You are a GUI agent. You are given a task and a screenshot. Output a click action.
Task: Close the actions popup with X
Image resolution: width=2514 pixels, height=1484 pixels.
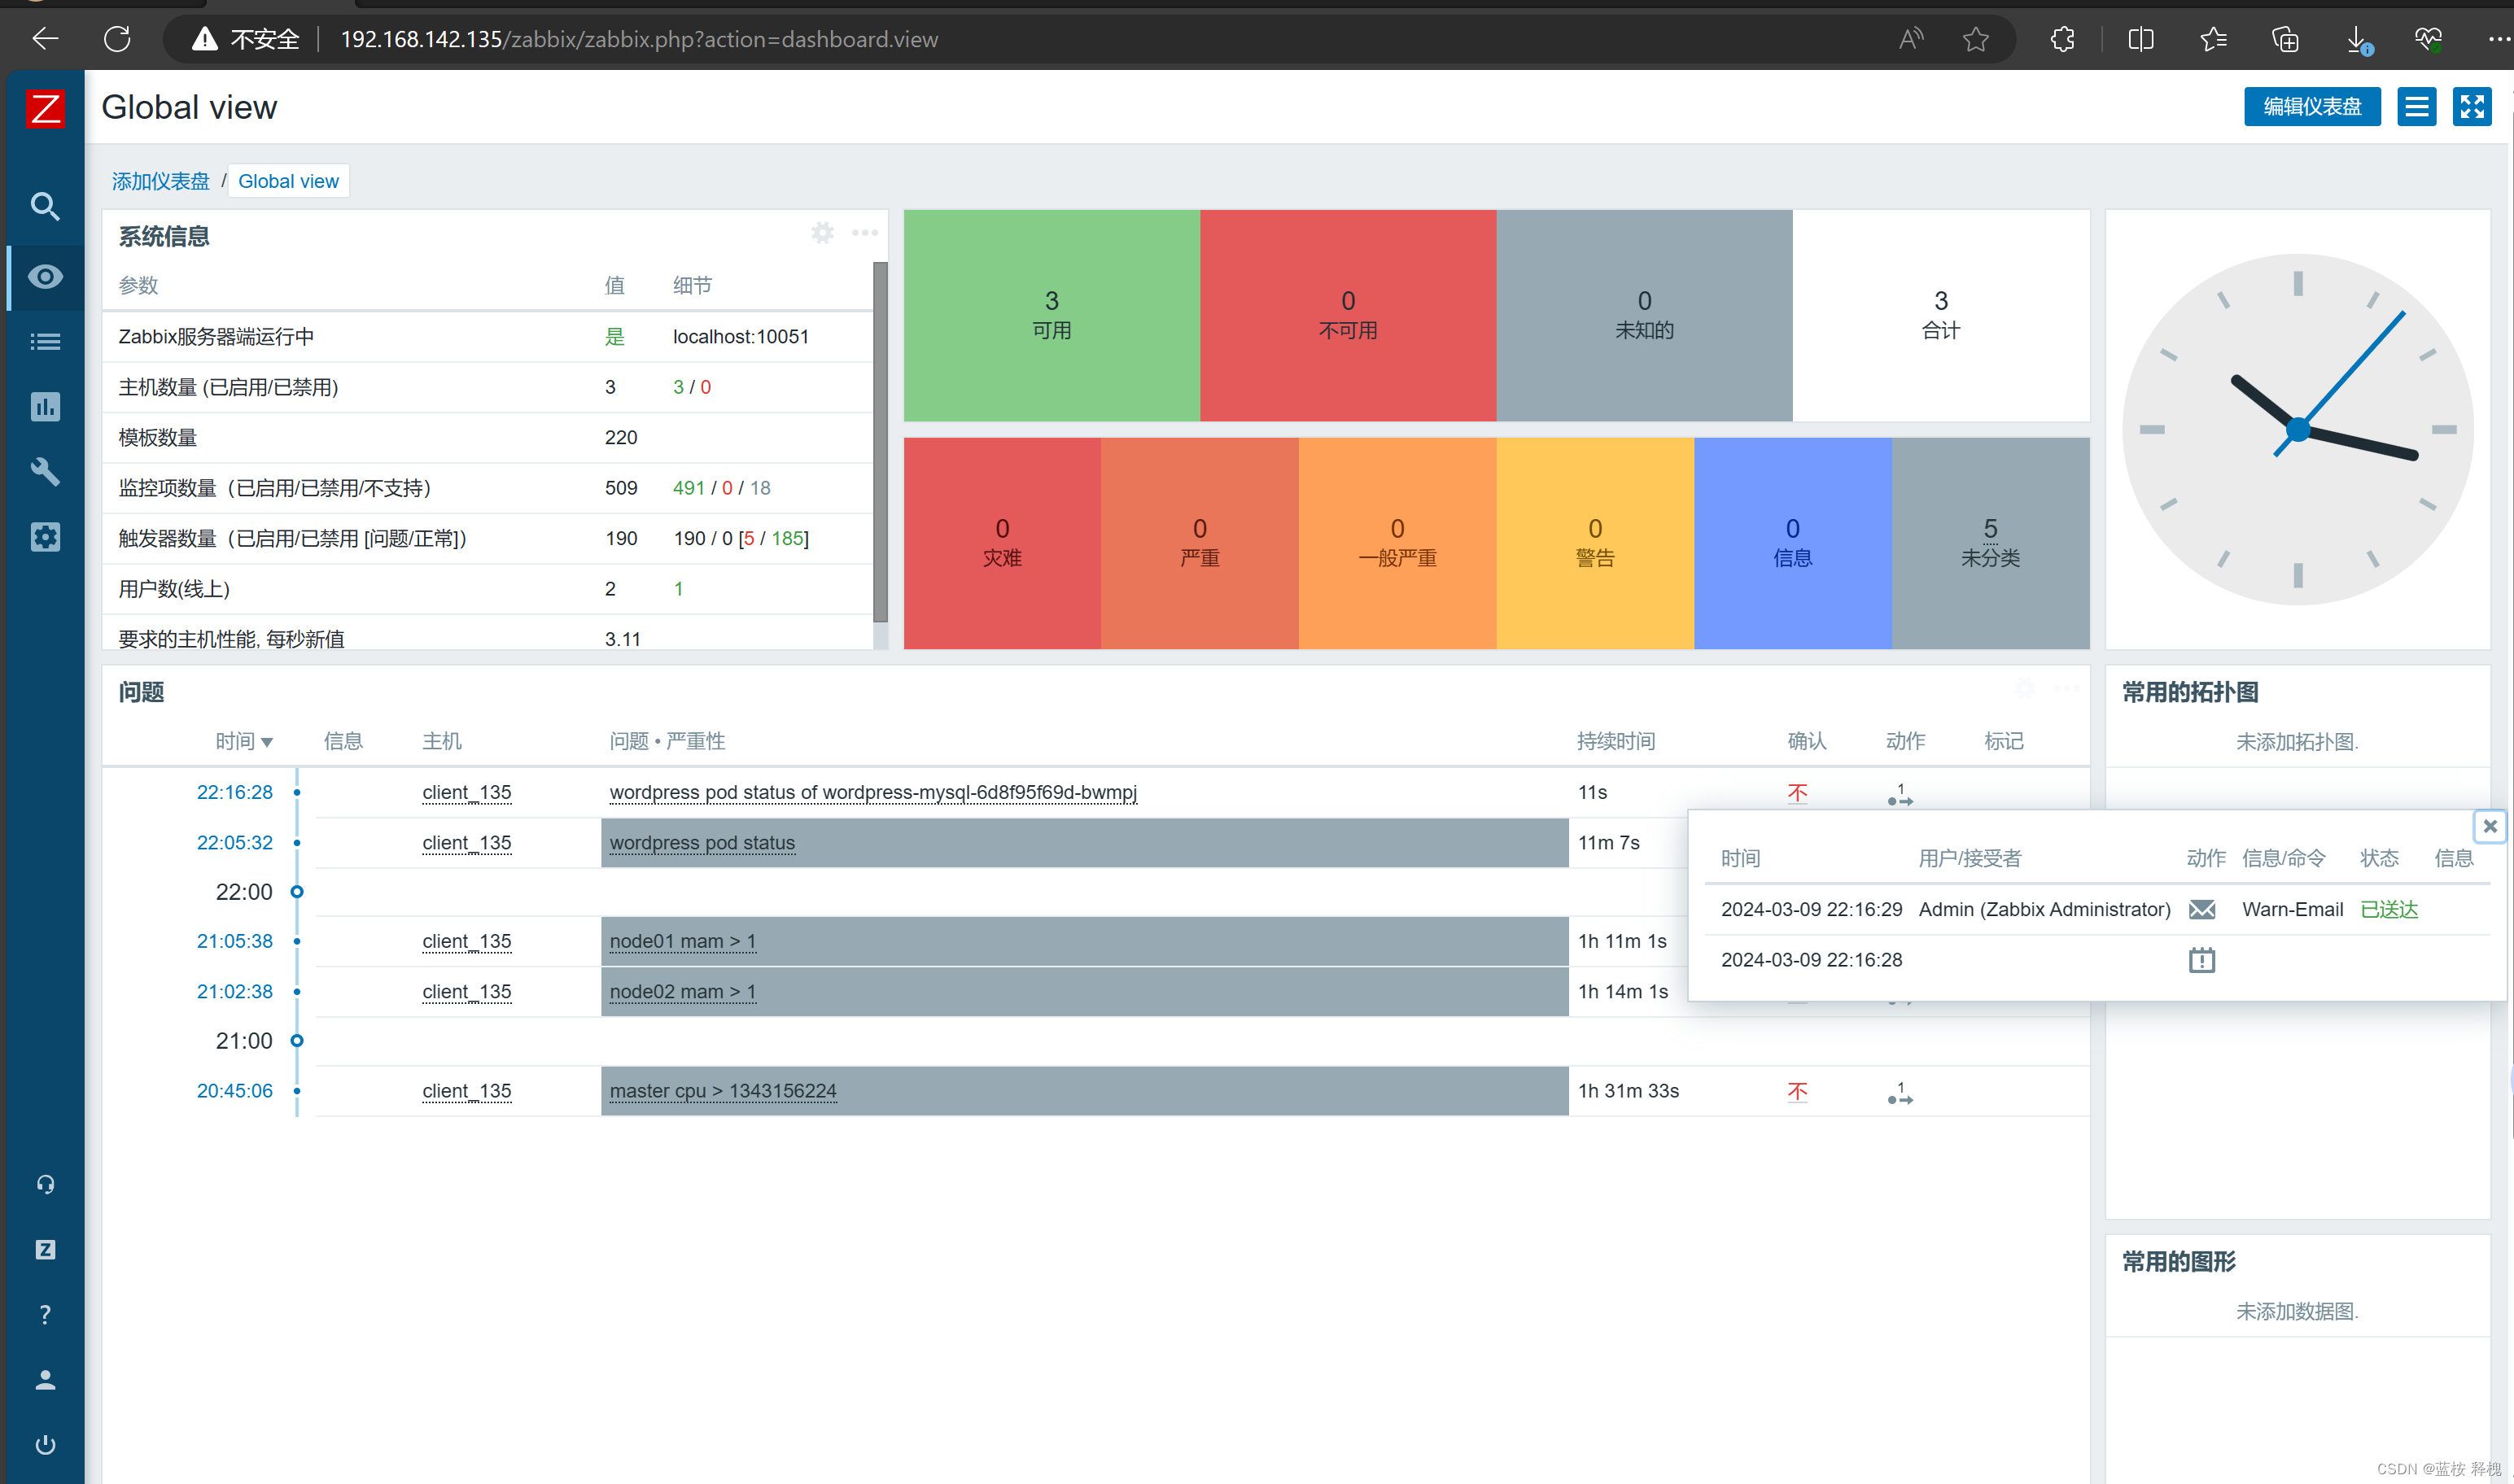2490,826
